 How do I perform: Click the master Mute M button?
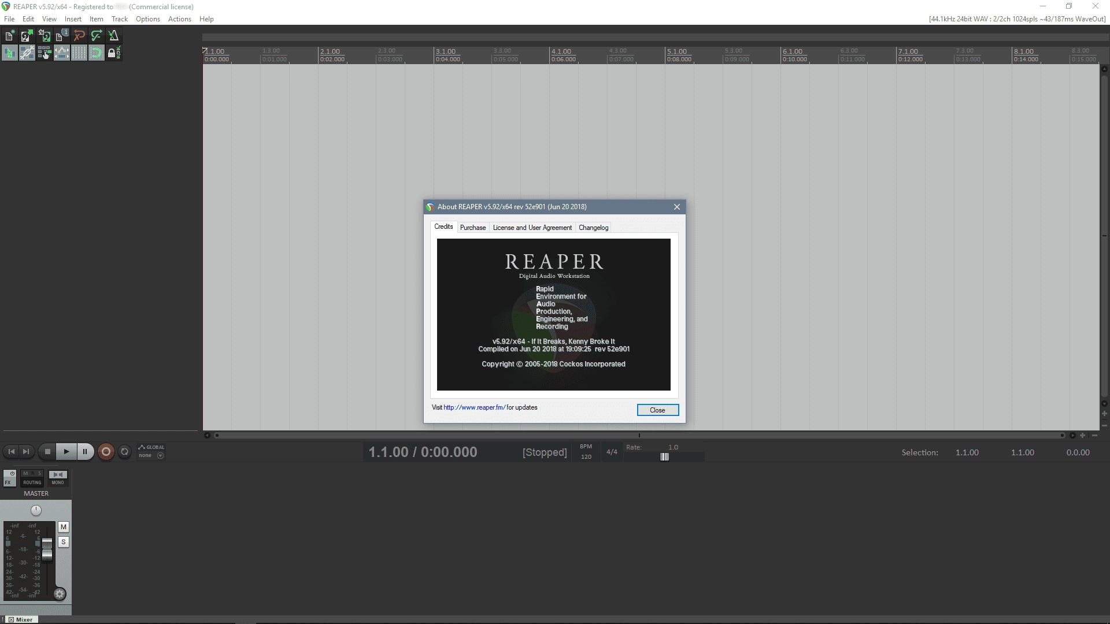pyautogui.click(x=64, y=527)
